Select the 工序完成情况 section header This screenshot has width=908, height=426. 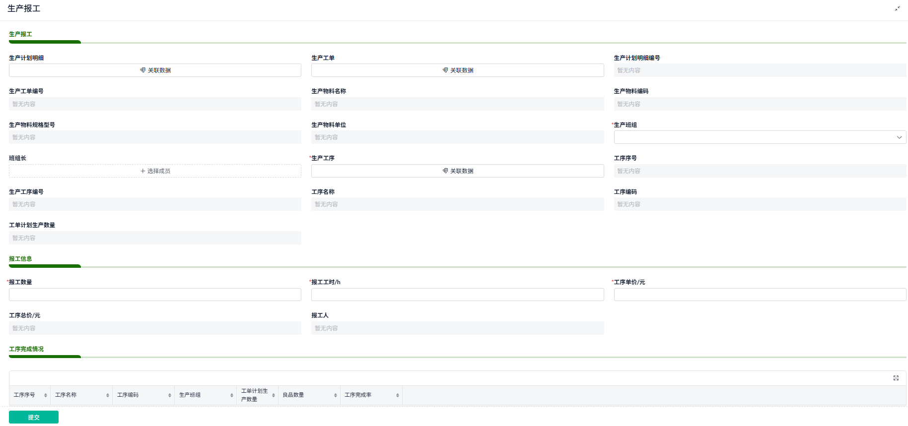pyautogui.click(x=26, y=349)
